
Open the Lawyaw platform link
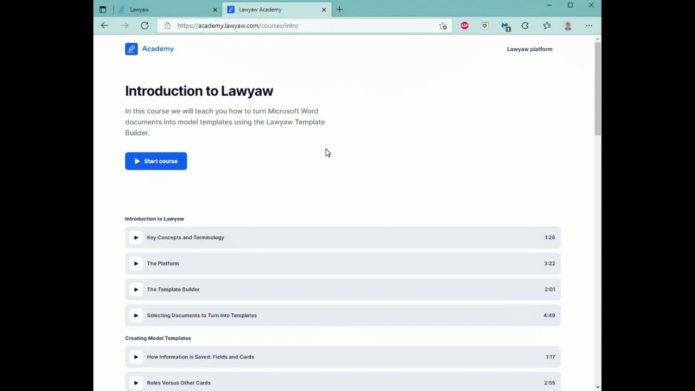[x=529, y=49]
